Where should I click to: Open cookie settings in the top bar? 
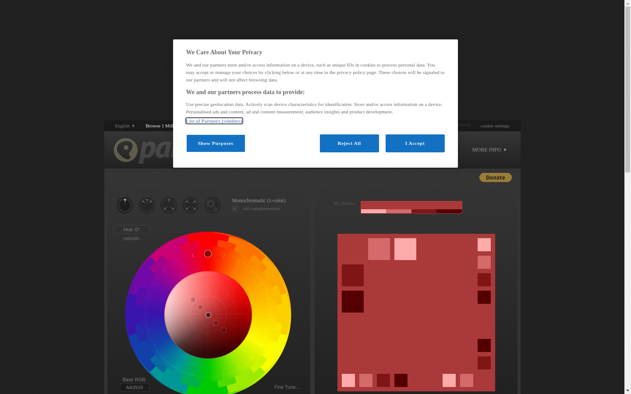coord(495,126)
